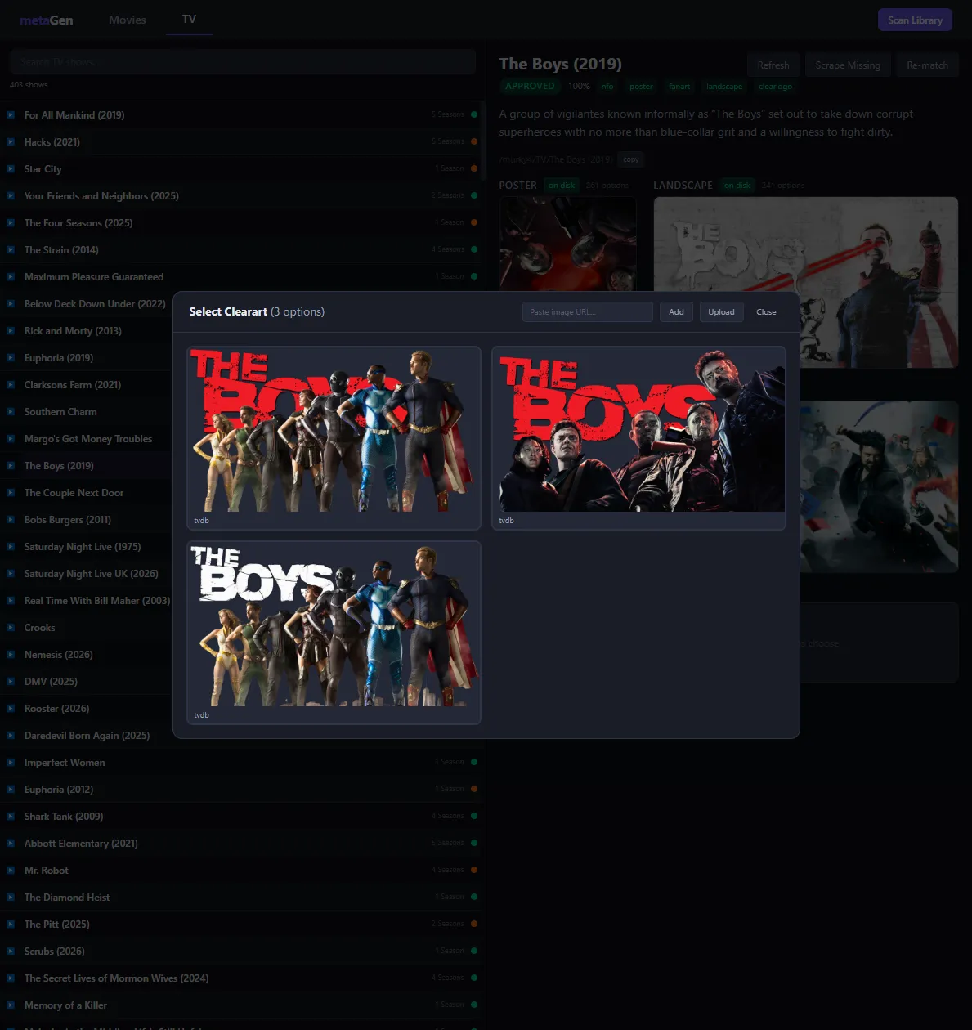Open Daredevil Born Again (2025) show
The height and width of the screenshot is (1030, 972).
tap(87, 736)
